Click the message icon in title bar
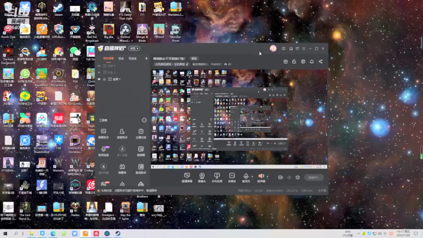Screen dimensions: 423x238 [x=283, y=49]
